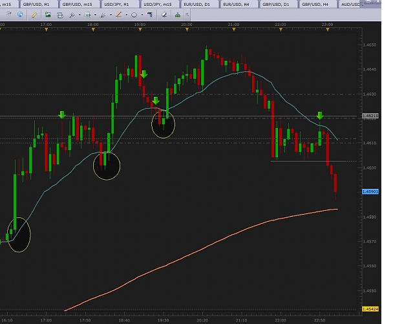
Task: Expand dropdown next to horizontal line tool
Action: [x=95, y=15]
